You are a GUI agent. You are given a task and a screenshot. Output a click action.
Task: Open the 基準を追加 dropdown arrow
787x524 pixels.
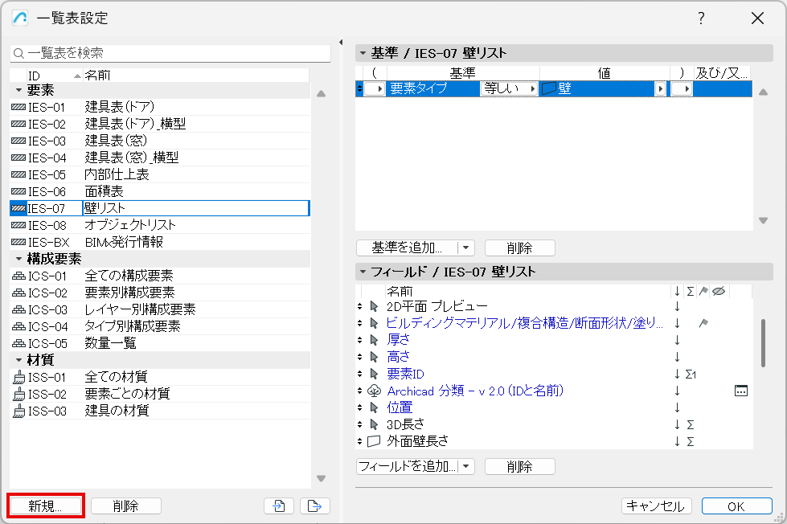[466, 248]
